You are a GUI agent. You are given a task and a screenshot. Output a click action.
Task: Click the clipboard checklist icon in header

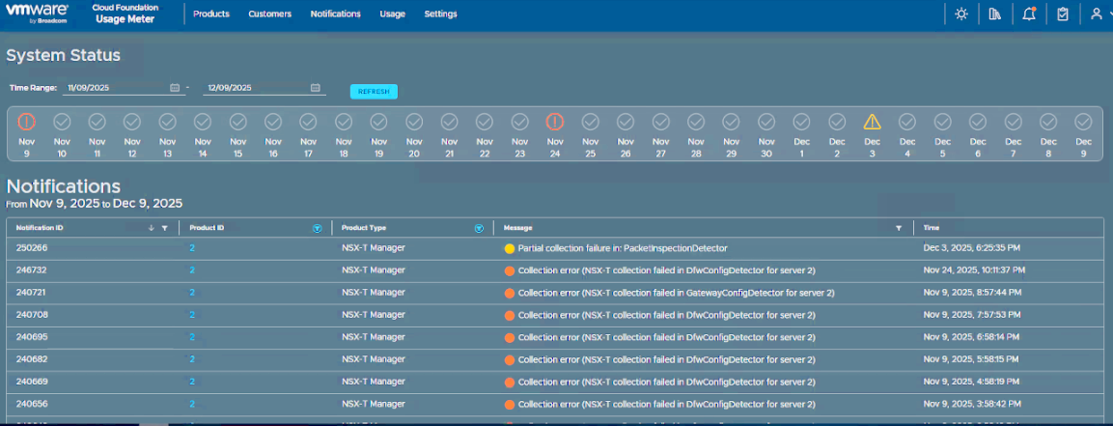tap(1063, 14)
